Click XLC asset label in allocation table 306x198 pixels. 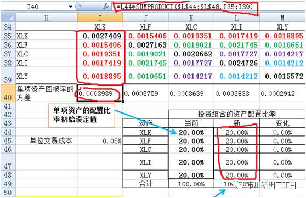pos(145,149)
